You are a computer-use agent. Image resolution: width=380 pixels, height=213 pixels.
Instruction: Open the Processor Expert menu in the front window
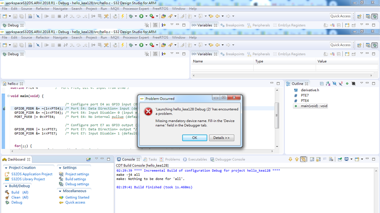pyautogui.click(x=136, y=38)
